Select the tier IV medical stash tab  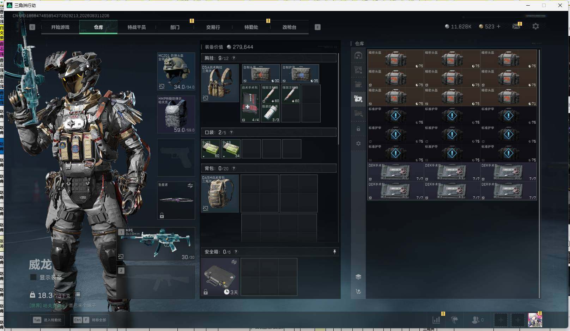(358, 99)
